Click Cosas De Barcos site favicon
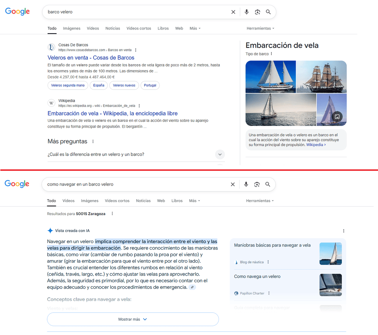The height and width of the screenshot is (335, 378). click(51, 47)
